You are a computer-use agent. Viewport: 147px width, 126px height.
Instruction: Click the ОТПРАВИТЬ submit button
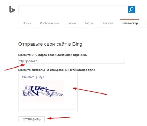click(32, 119)
